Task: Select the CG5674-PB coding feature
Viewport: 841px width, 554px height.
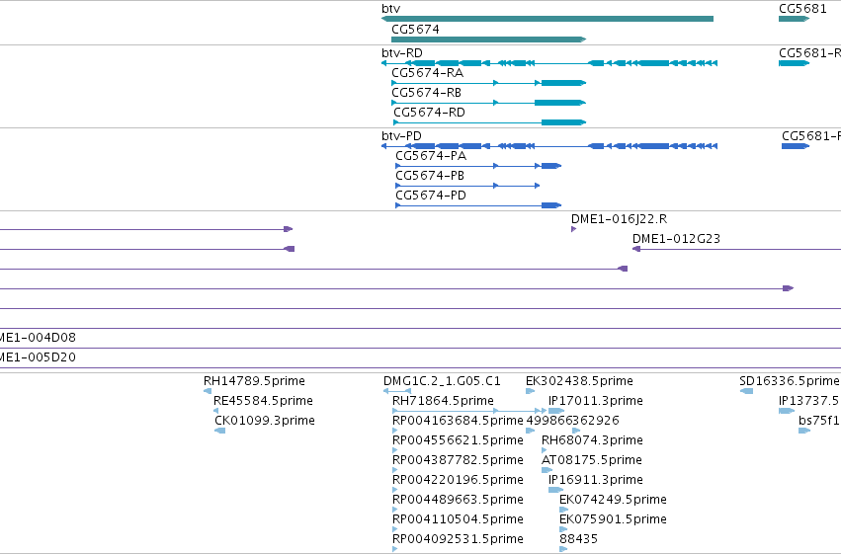Action: point(467,186)
